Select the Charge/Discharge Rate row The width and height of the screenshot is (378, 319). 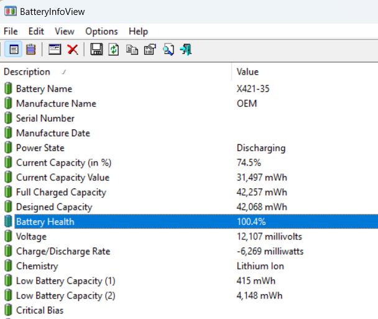[x=189, y=251]
